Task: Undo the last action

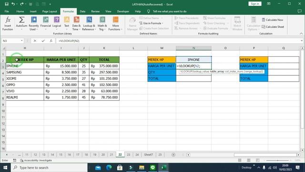Action: click(13, 4)
